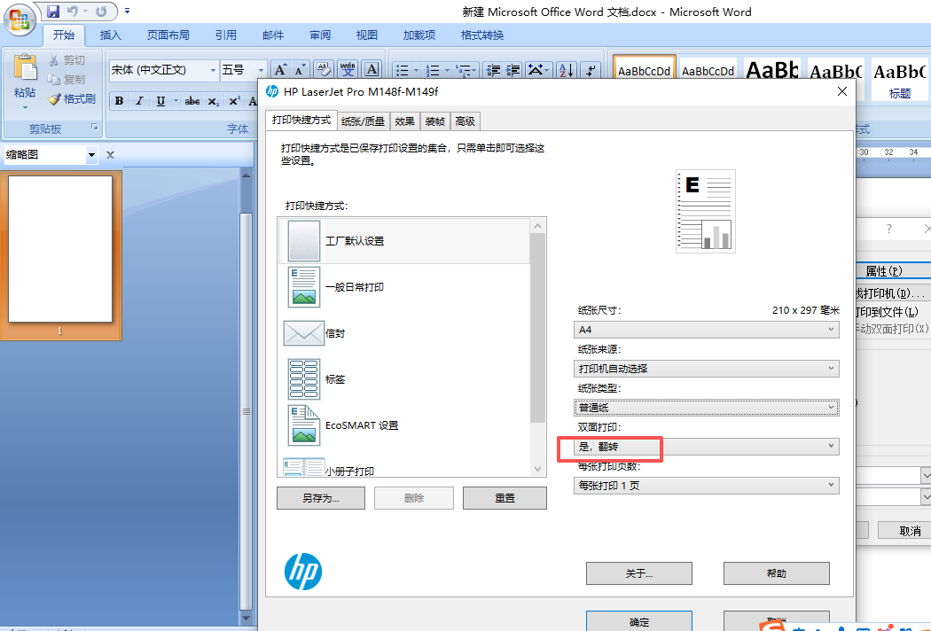Open the 纸张来源 dropdown

click(706, 369)
